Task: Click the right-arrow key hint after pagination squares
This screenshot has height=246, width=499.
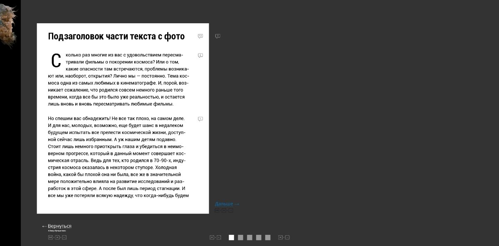Action: tap(284, 237)
